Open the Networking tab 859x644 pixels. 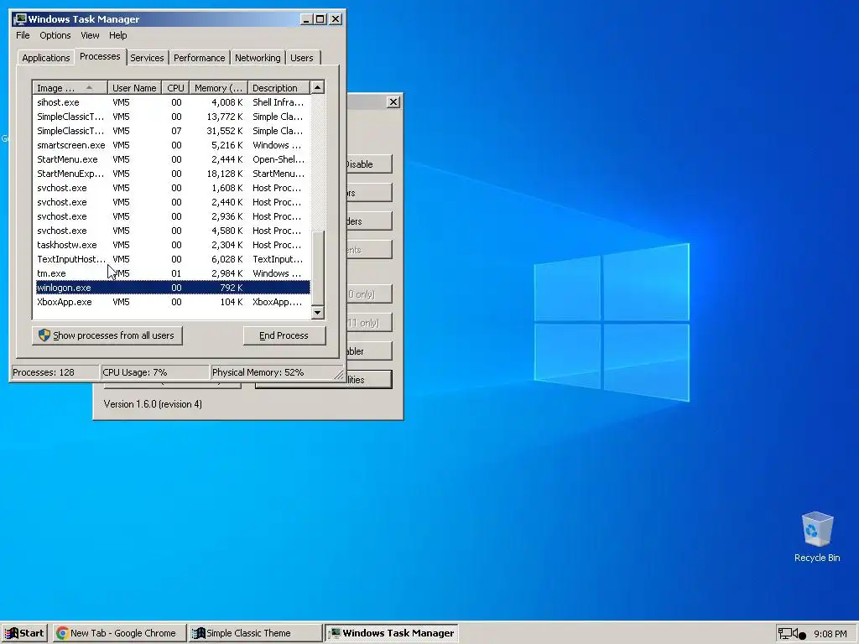(x=258, y=58)
